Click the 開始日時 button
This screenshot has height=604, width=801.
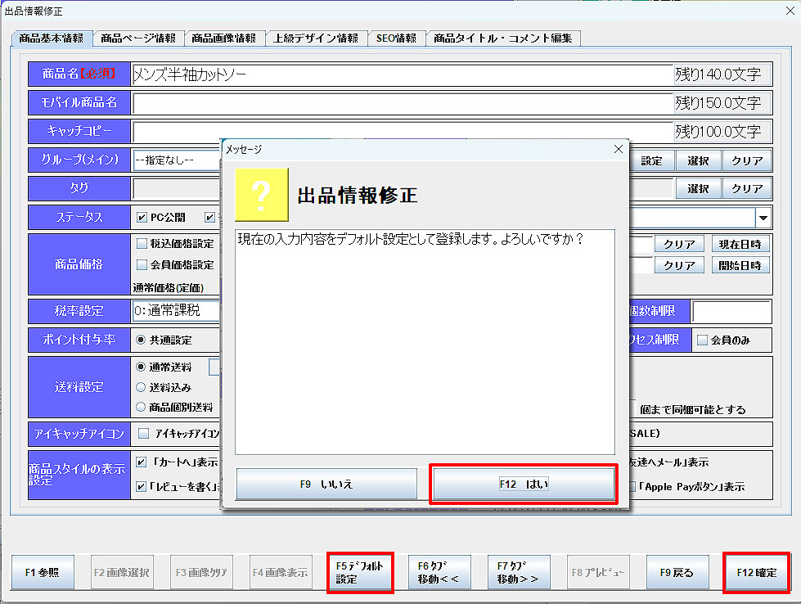click(740, 265)
